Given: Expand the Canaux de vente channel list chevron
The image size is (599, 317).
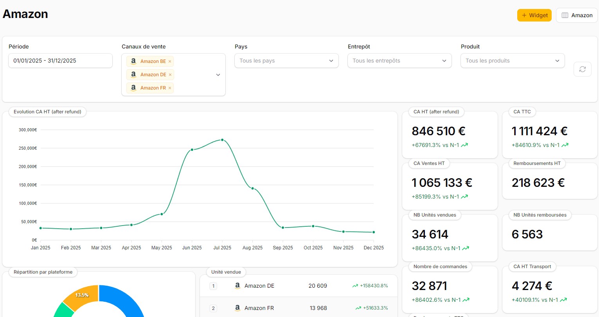Looking at the screenshot, I should point(218,75).
